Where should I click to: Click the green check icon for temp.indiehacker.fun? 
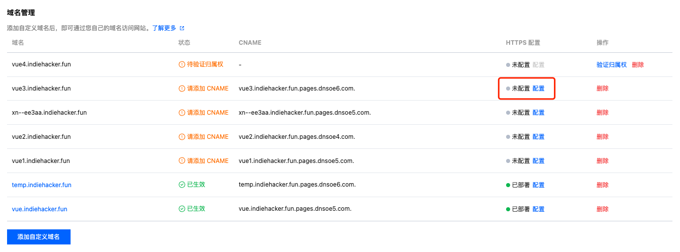click(182, 185)
